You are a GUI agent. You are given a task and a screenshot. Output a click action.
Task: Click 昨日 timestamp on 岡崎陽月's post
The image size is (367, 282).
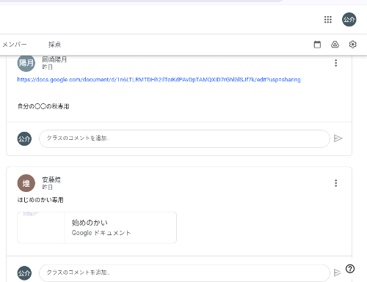pos(48,67)
